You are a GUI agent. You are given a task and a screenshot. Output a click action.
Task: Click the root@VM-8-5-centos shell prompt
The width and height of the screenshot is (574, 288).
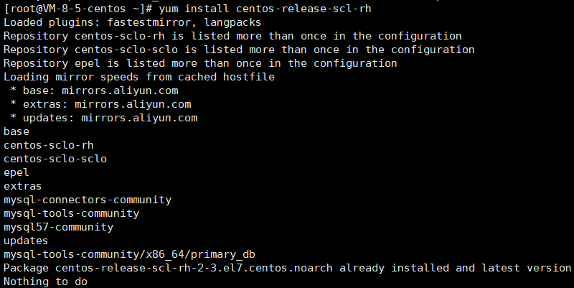77,9
